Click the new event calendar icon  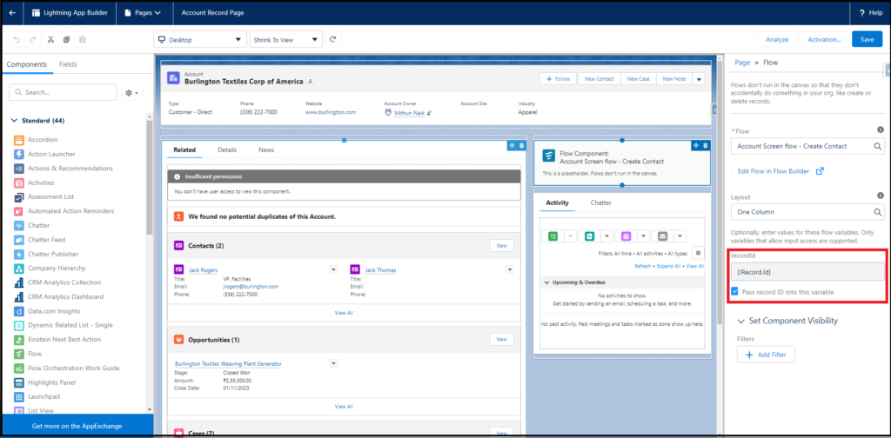pos(626,236)
